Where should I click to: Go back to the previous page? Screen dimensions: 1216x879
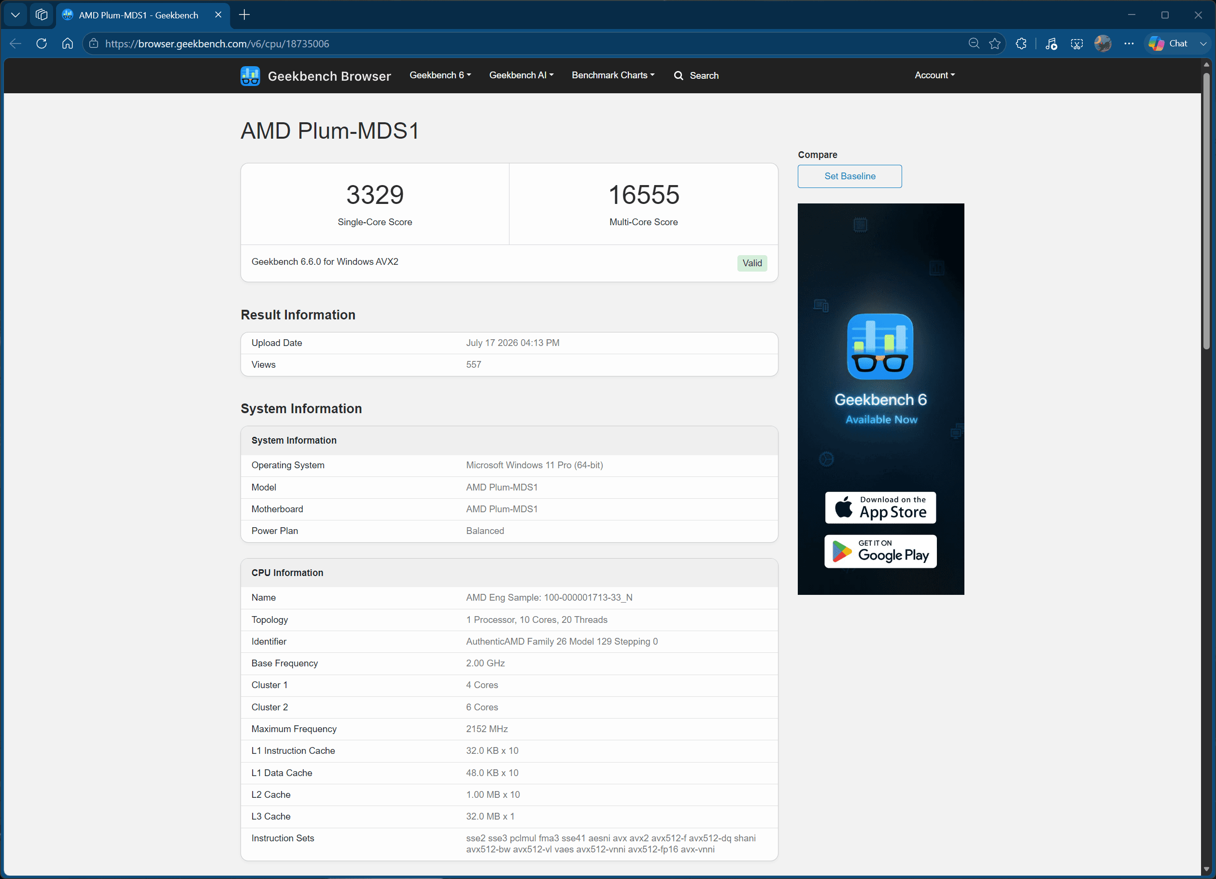(15, 43)
